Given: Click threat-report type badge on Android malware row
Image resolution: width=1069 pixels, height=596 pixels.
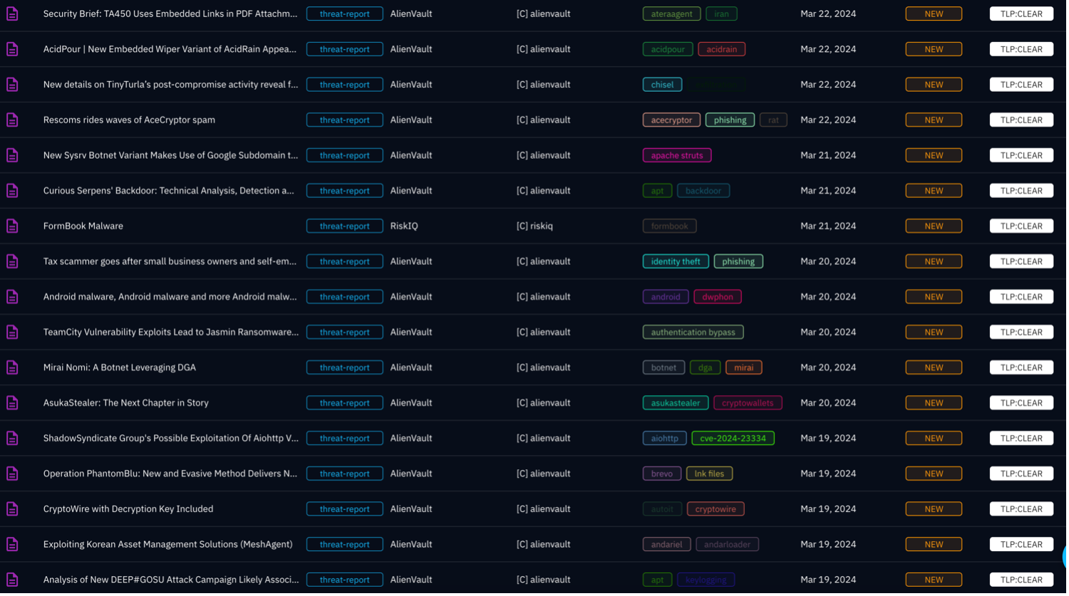Looking at the screenshot, I should click(344, 297).
